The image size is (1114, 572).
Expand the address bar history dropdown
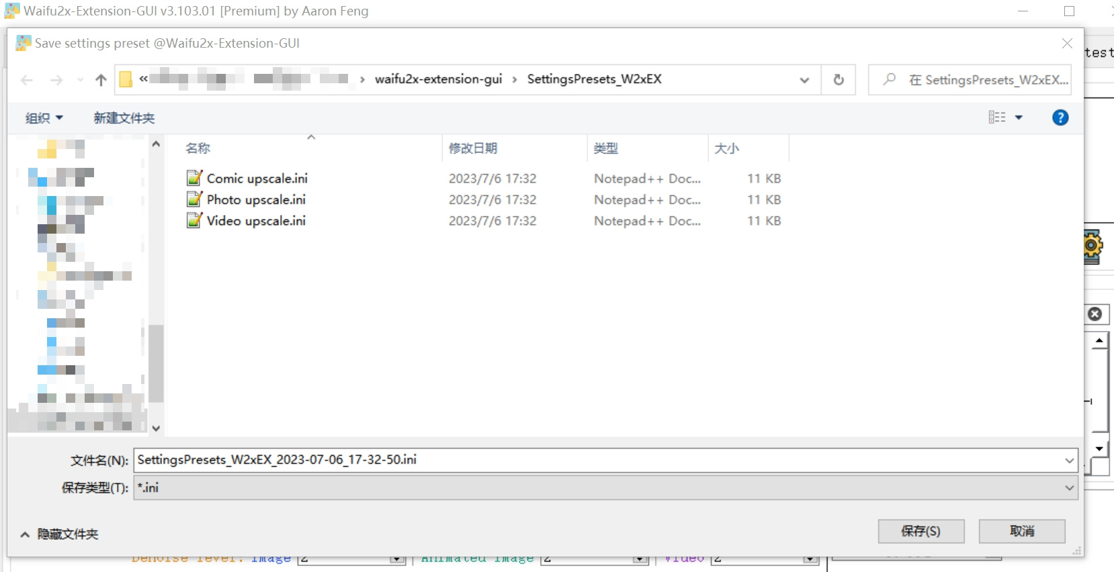(804, 80)
